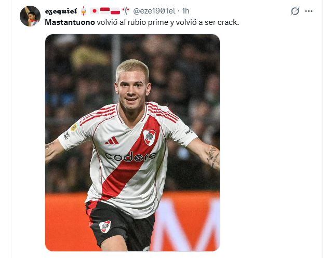This screenshot has height=258, width=332.
Task: Click the Japan flag emoji in name
Action: [x=95, y=11]
